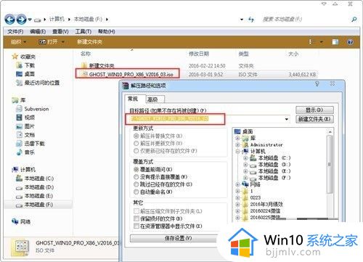The width and height of the screenshot is (363, 262).
Task: Toggle the preview pane icon
Action: (335, 42)
